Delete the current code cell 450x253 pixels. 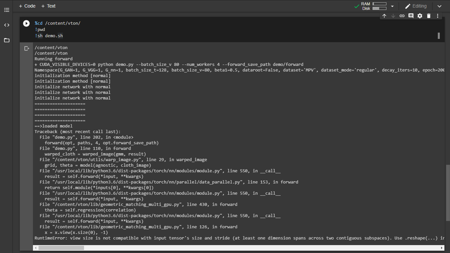tap(428, 15)
